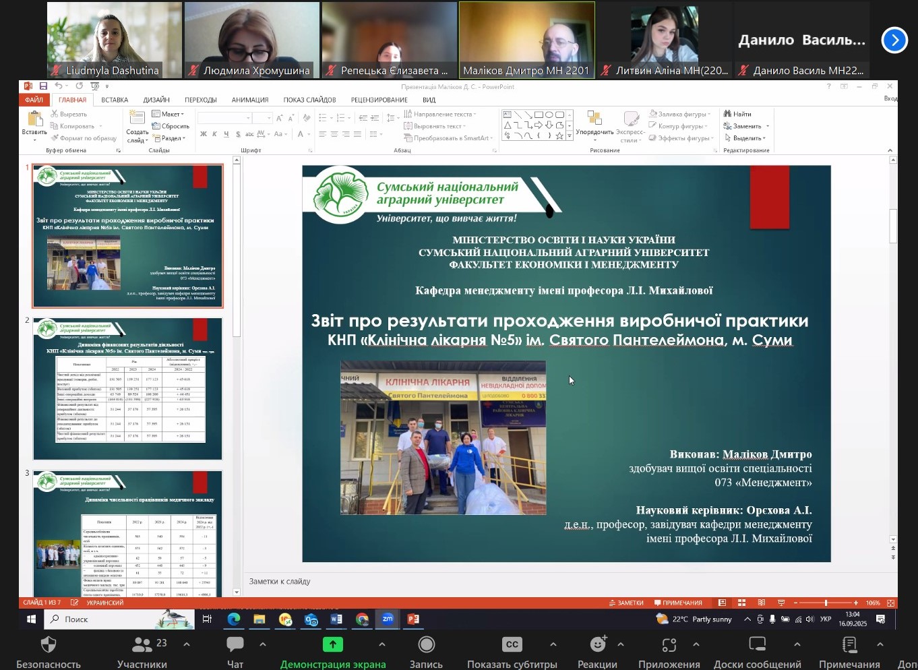Click the Найти binoculars button
918x670 pixels.
[737, 114]
